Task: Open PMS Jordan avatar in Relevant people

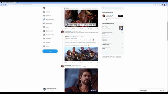Action: point(104,16)
